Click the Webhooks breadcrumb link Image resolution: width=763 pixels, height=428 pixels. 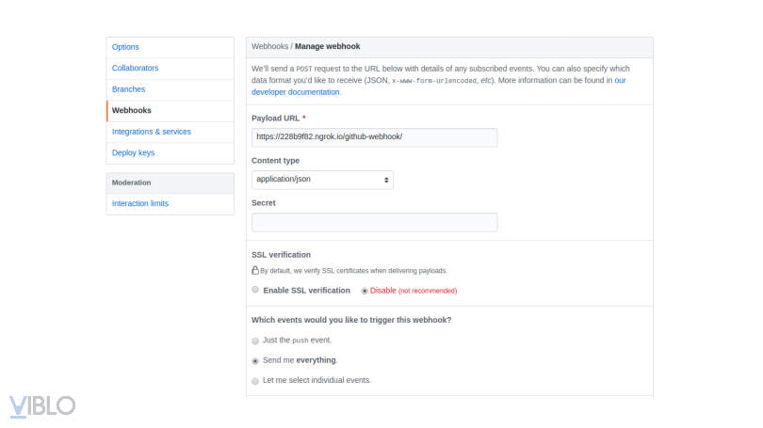click(x=269, y=46)
